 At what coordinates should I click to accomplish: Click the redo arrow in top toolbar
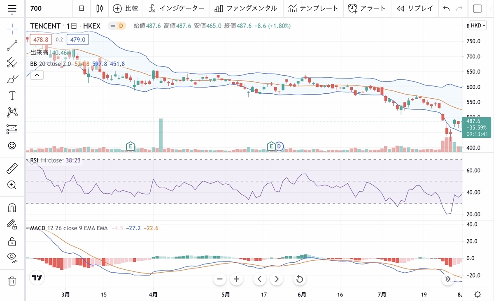click(x=460, y=8)
